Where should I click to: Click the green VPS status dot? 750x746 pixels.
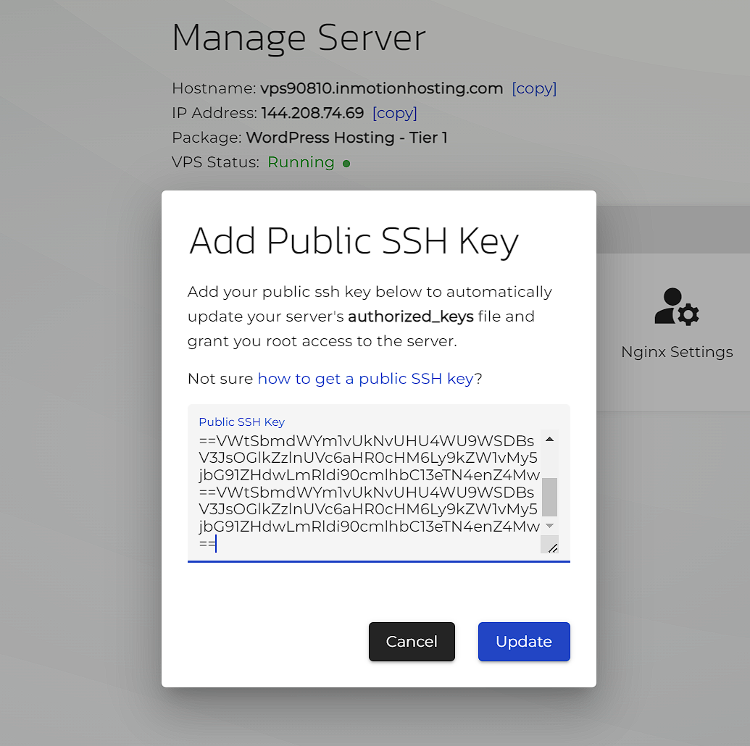tap(346, 164)
